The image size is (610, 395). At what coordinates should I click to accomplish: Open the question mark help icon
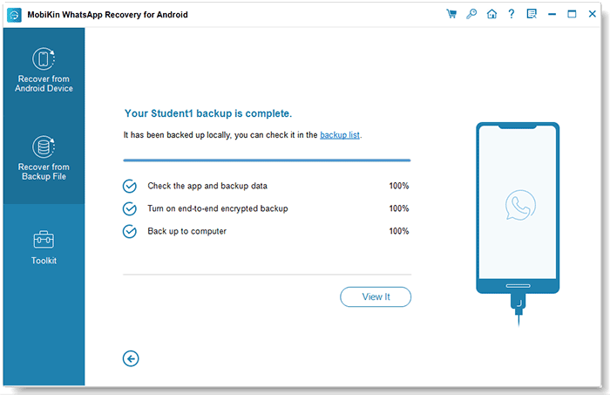pos(512,14)
